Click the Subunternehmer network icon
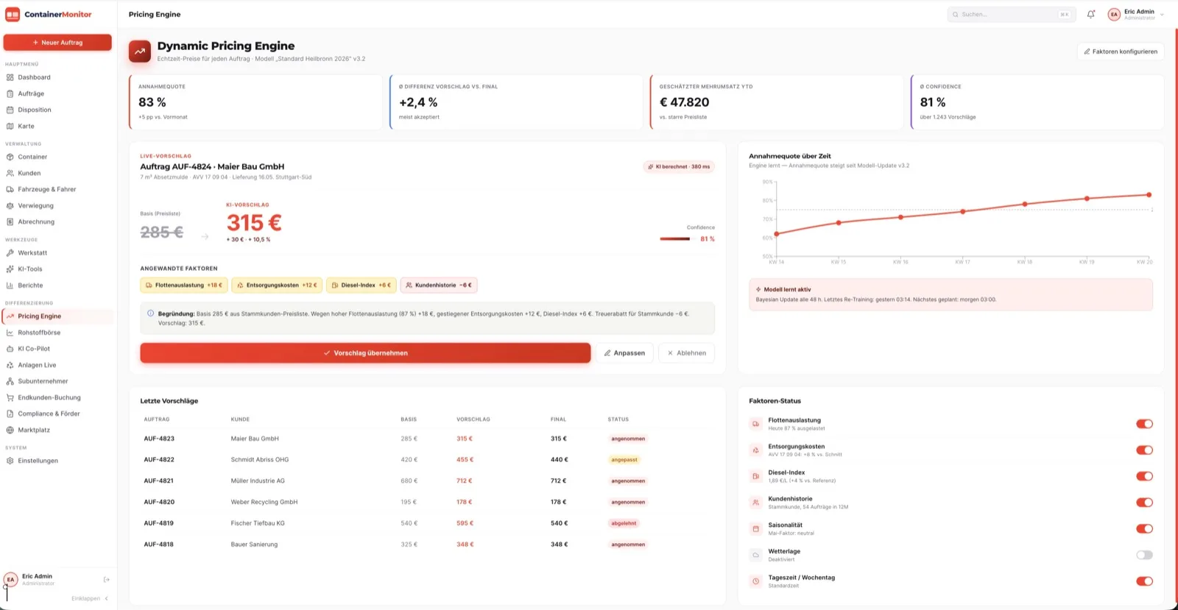The height and width of the screenshot is (610, 1178). 10,381
